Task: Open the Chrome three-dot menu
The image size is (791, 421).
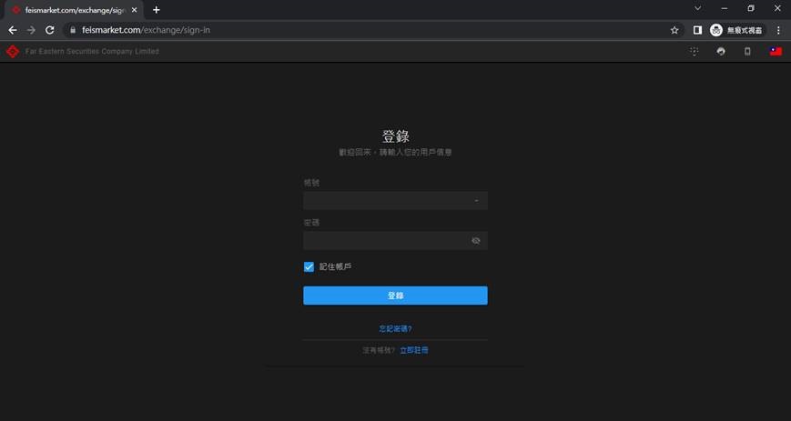Action: 778,30
